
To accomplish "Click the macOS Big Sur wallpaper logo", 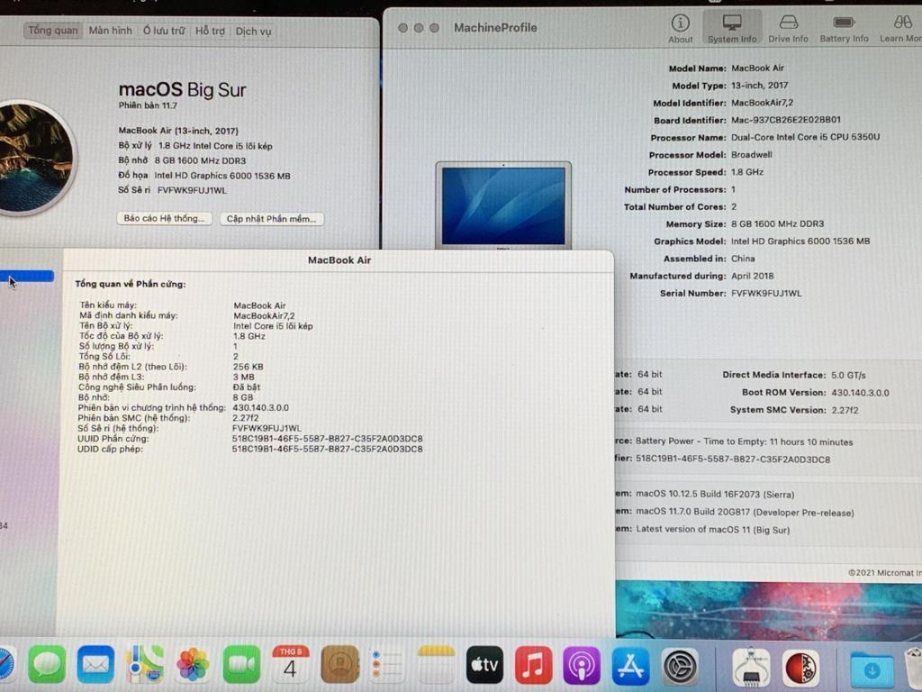I will click(x=34, y=157).
